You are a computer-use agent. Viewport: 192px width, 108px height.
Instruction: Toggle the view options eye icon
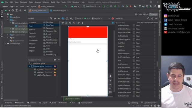[x=63, y=23]
